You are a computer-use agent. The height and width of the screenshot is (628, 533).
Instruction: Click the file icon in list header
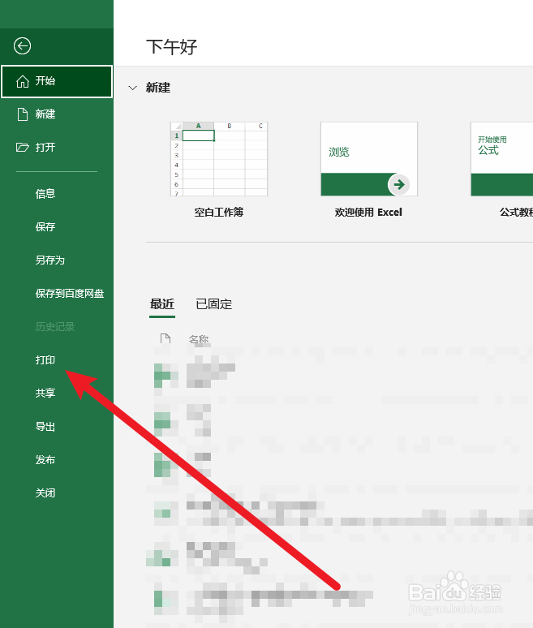(165, 339)
